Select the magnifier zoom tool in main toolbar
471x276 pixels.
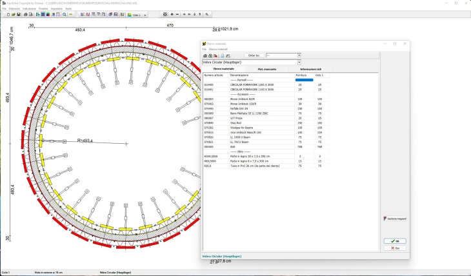[65, 14]
